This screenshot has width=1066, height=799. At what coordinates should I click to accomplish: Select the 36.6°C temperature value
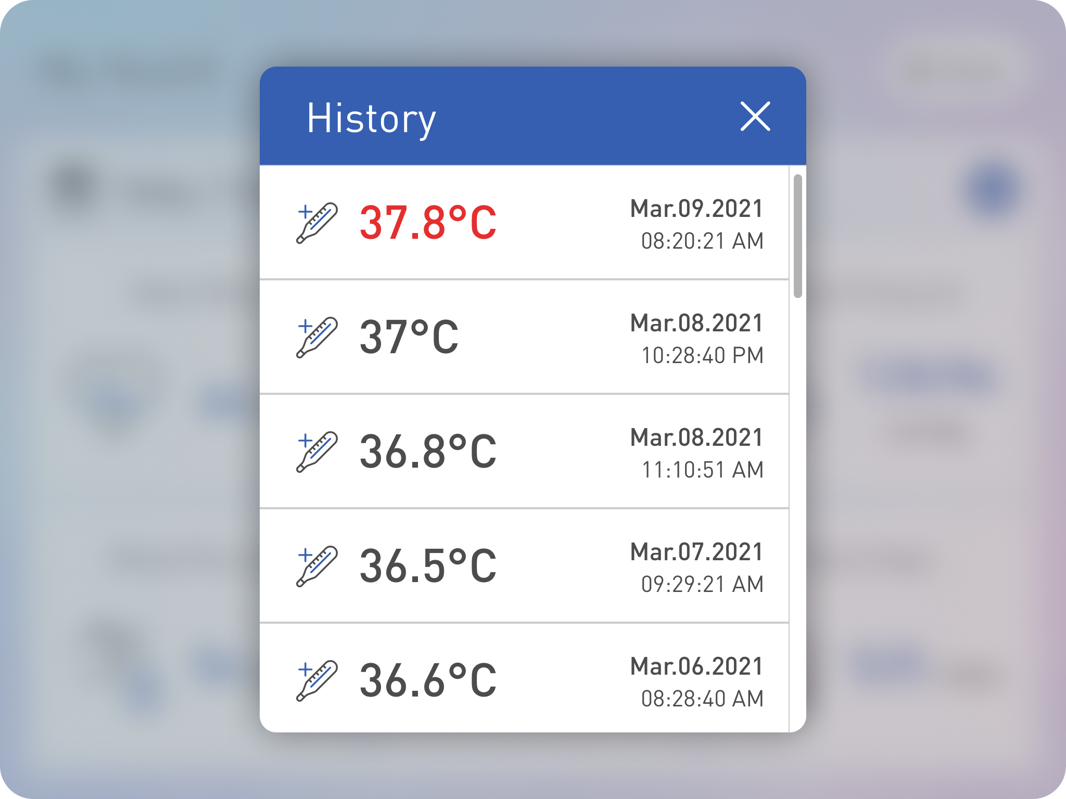428,680
